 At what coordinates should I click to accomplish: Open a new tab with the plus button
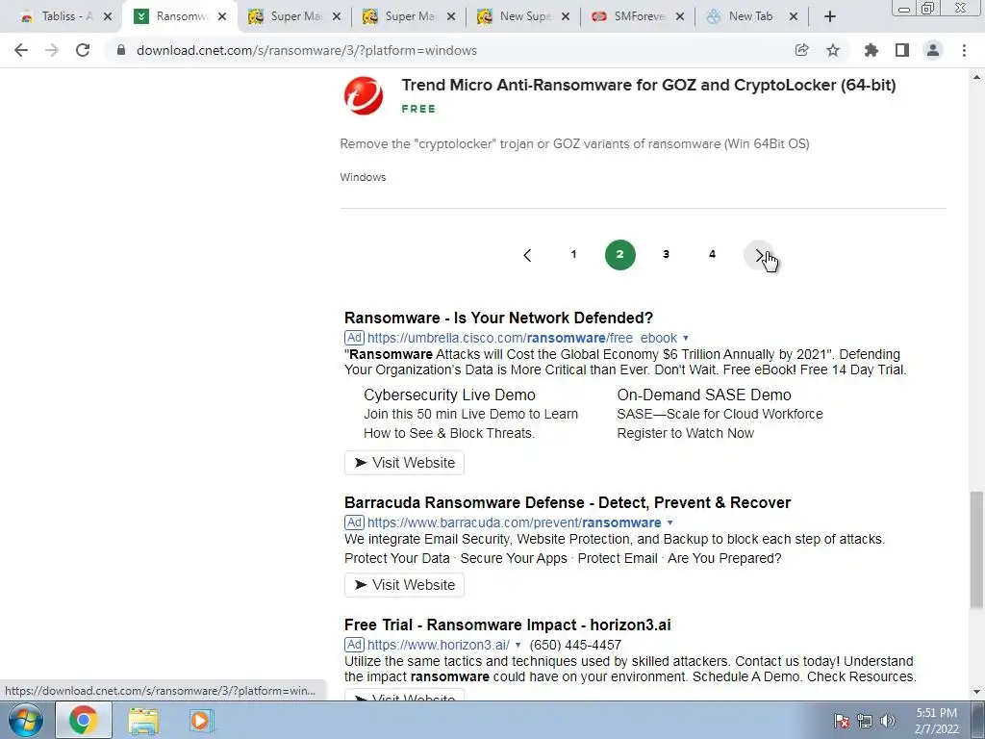tap(830, 16)
